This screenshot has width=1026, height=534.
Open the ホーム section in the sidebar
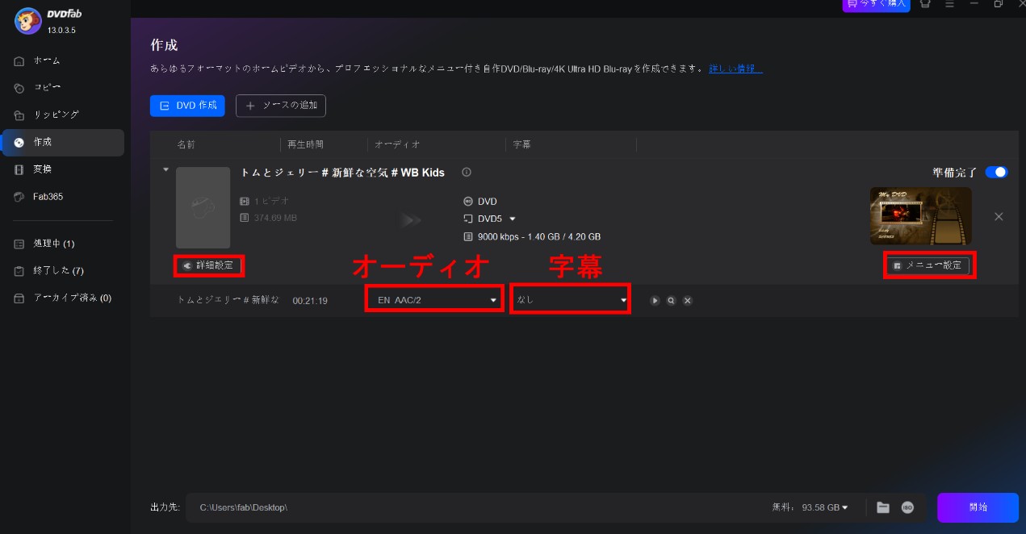click(47, 60)
